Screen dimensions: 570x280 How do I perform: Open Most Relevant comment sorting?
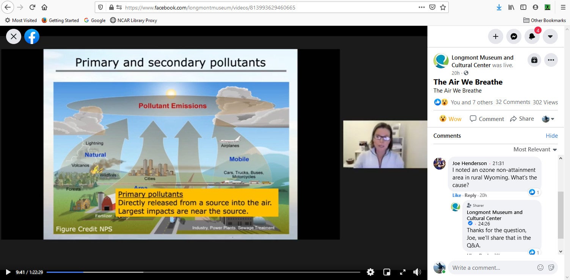(x=535, y=149)
